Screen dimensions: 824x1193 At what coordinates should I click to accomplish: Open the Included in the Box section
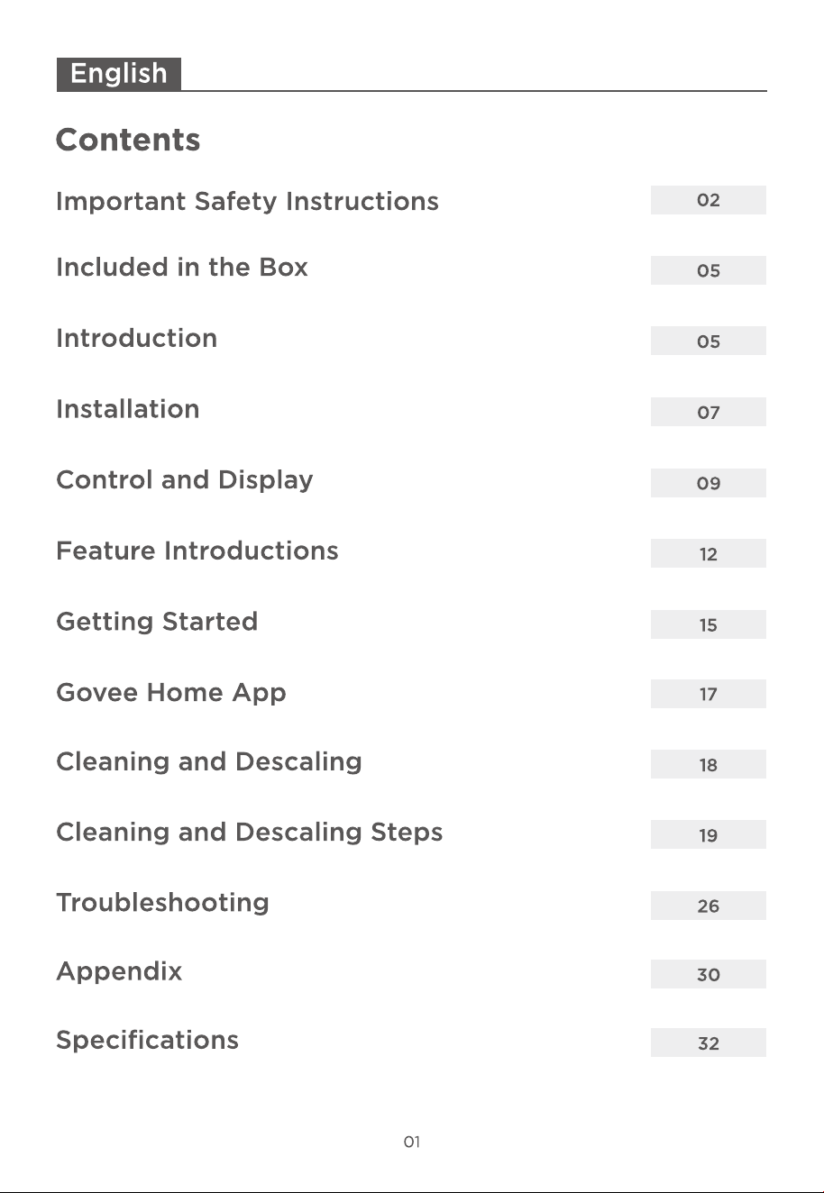[x=182, y=268]
